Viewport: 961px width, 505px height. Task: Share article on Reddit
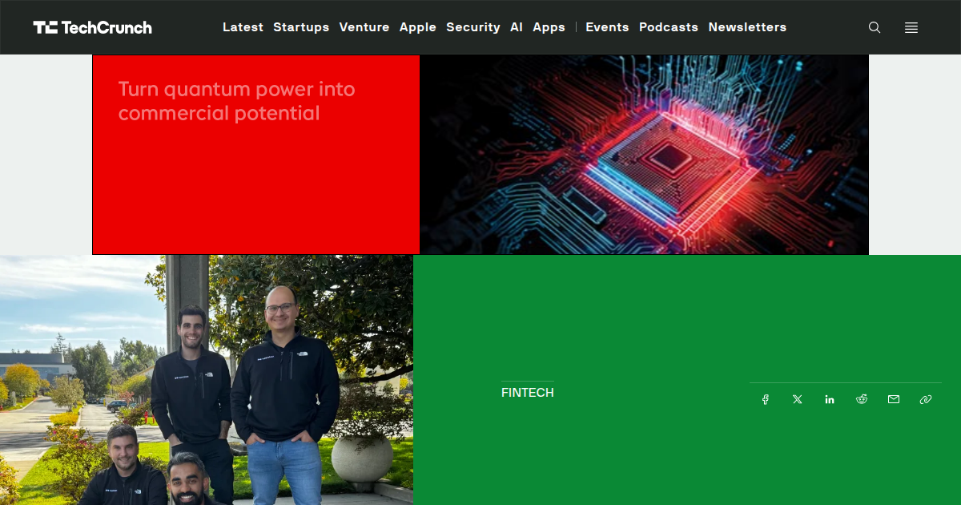862,399
